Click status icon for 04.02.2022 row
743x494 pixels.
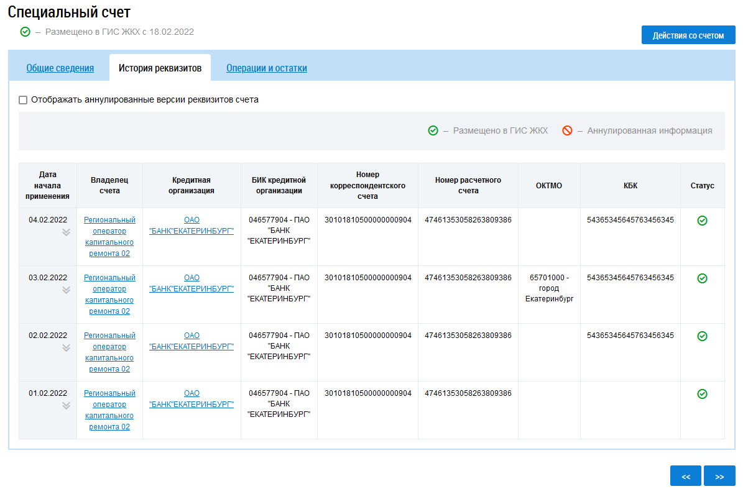coord(702,221)
